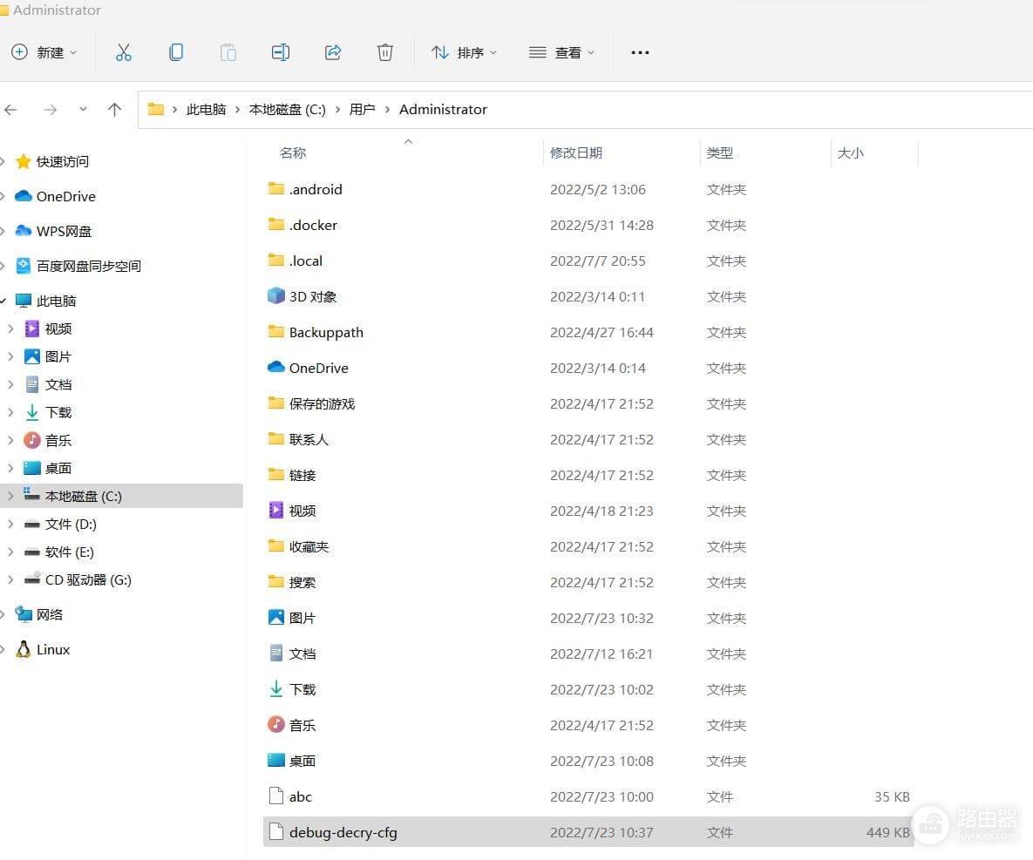Click the Cut scissors icon

pyautogui.click(x=123, y=52)
